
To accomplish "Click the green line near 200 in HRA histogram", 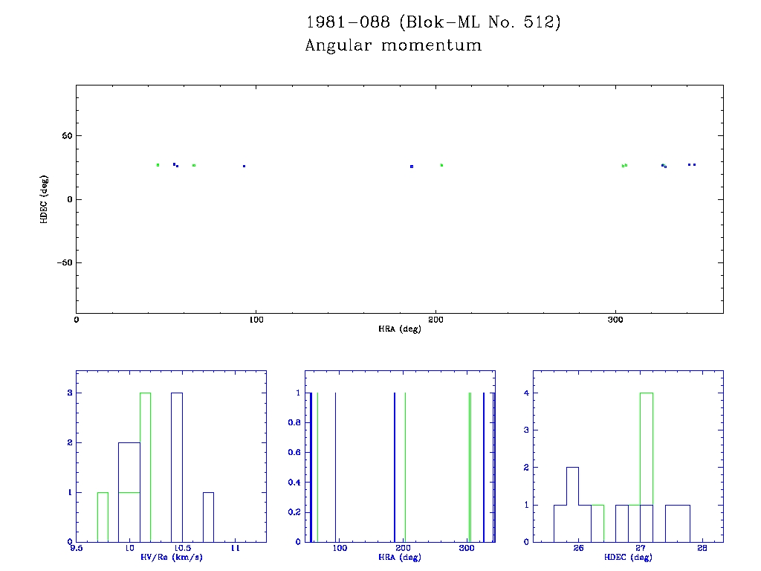I will click(405, 467).
